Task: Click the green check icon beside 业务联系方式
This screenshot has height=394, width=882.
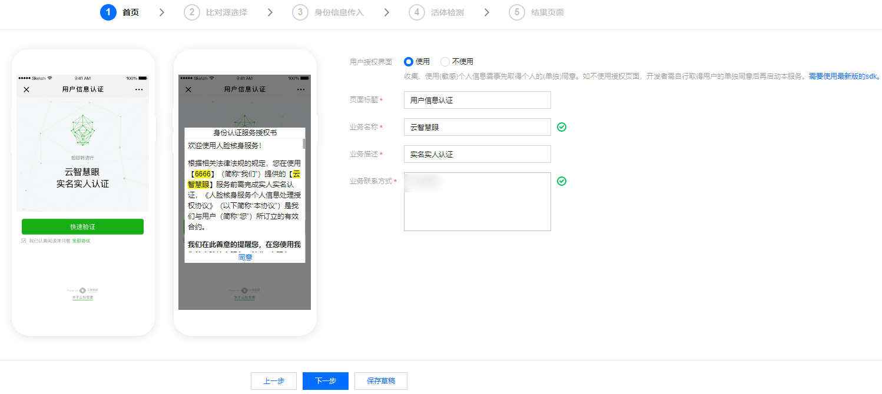Action: click(562, 181)
